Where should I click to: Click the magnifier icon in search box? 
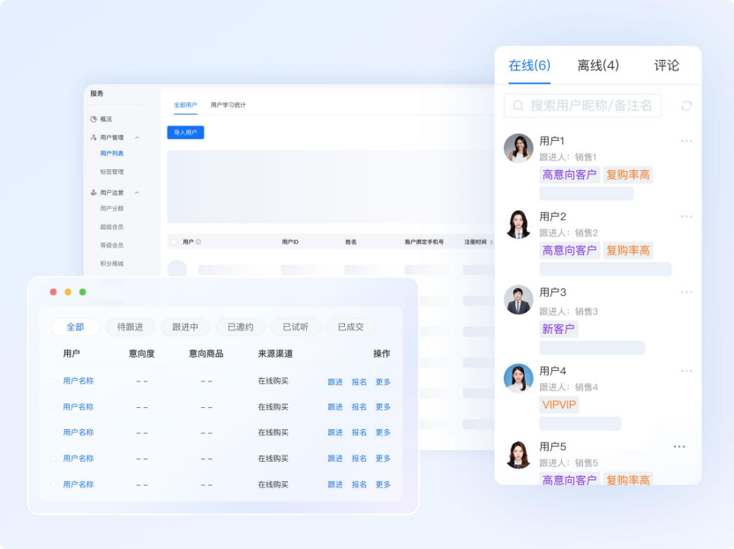pyautogui.click(x=518, y=104)
